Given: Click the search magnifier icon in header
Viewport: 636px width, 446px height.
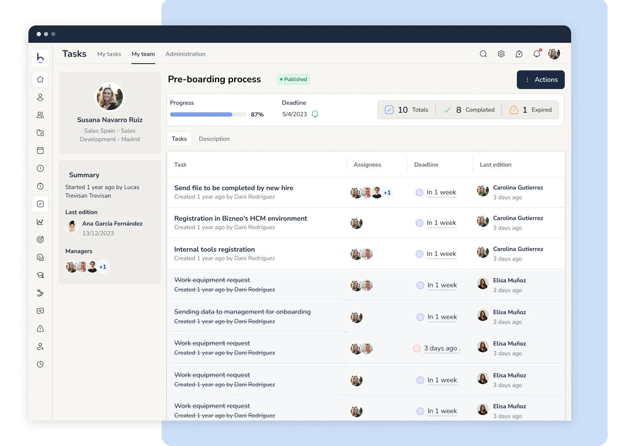Looking at the screenshot, I should point(483,54).
